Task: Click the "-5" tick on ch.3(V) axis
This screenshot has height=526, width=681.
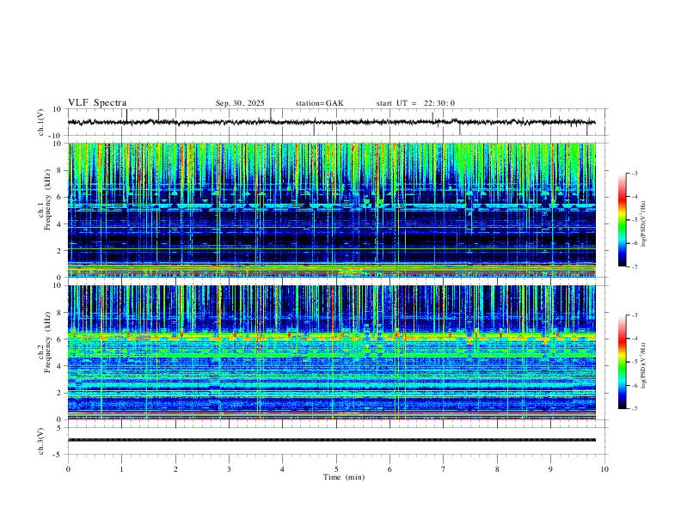Action: (x=58, y=455)
